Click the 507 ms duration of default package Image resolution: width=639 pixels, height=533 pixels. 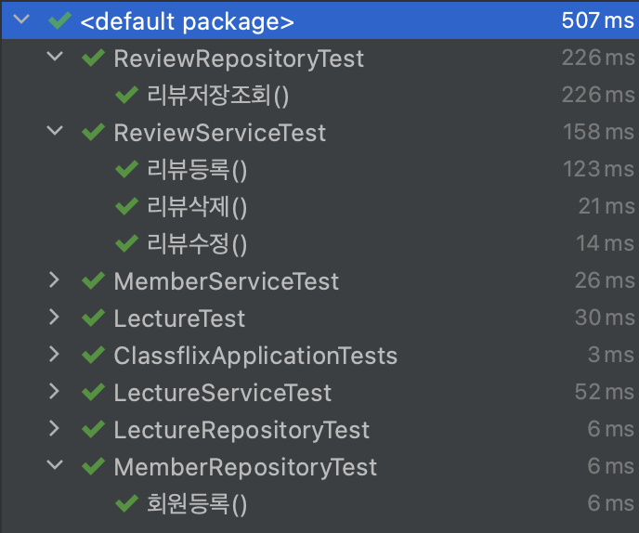597,20
